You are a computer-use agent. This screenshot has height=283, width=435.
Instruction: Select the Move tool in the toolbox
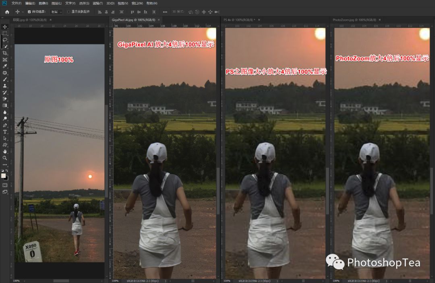pyautogui.click(x=5, y=27)
